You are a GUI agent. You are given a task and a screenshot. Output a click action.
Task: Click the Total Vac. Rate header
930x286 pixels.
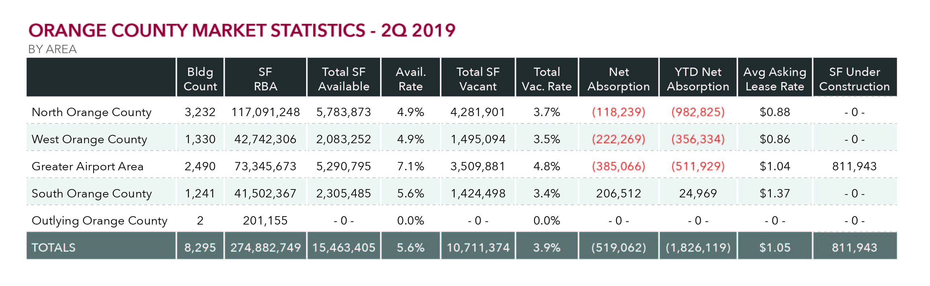point(547,79)
